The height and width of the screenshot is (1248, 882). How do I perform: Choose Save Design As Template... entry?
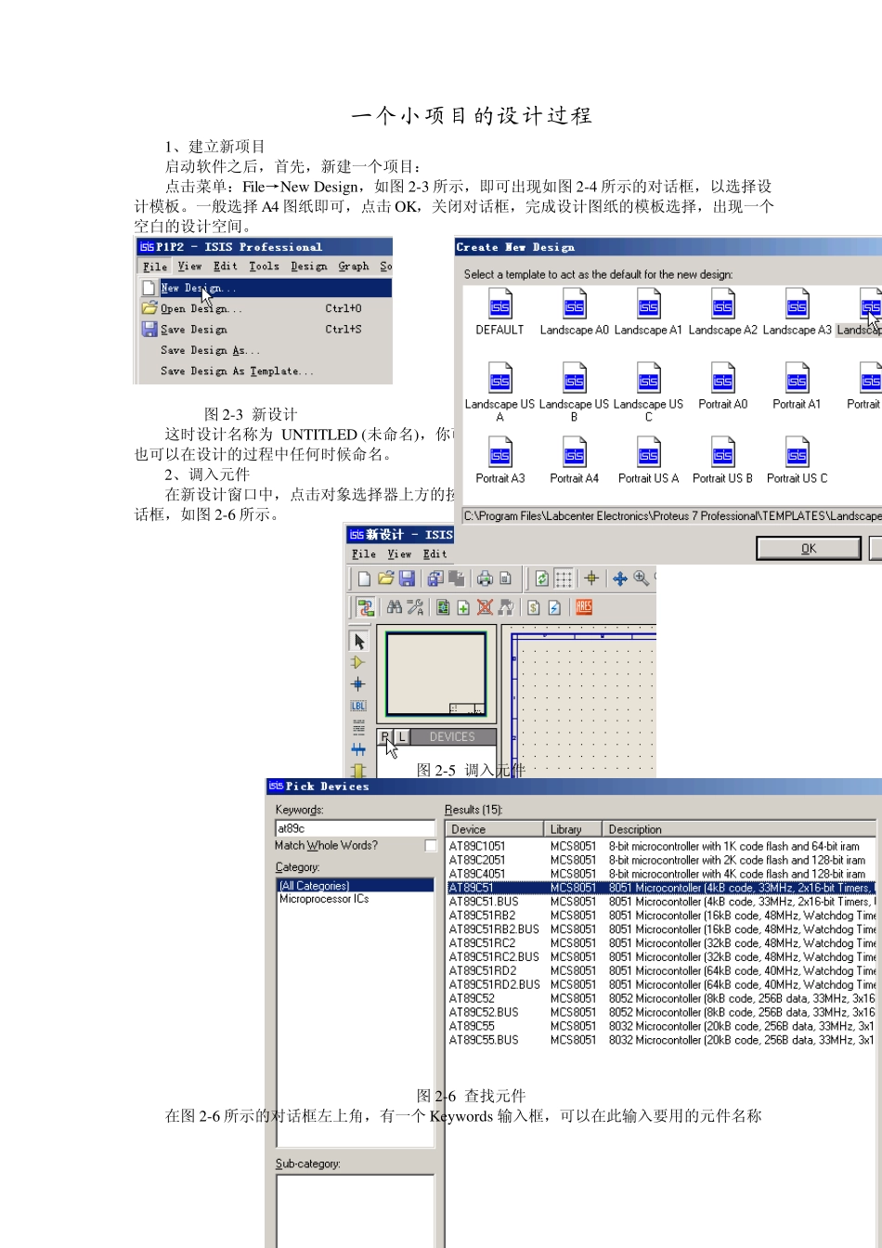[265, 370]
